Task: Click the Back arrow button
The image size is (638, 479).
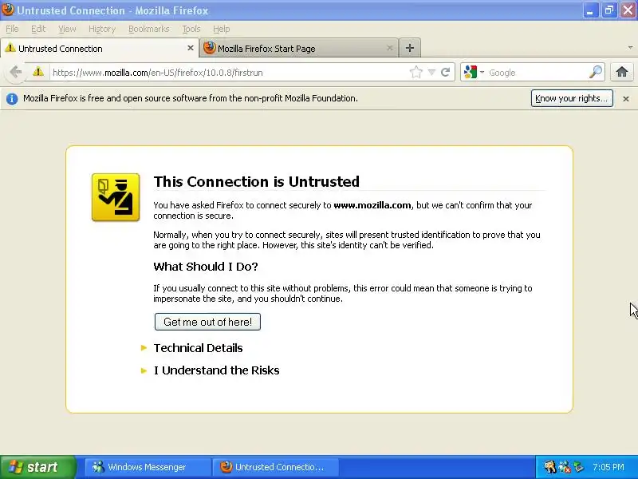Action: (x=15, y=72)
